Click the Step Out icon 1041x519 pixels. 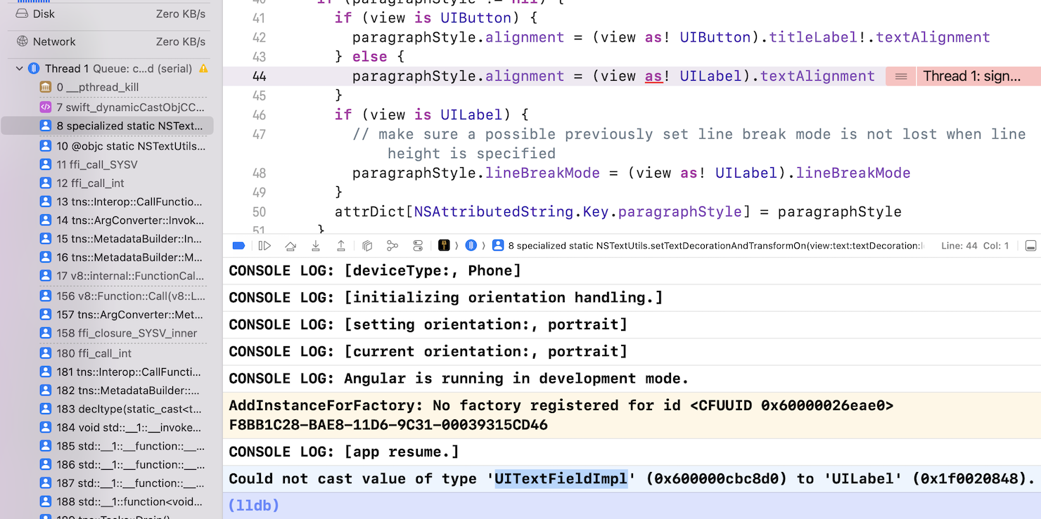pyautogui.click(x=341, y=245)
